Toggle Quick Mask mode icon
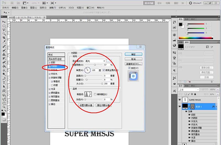 pos(4,120)
